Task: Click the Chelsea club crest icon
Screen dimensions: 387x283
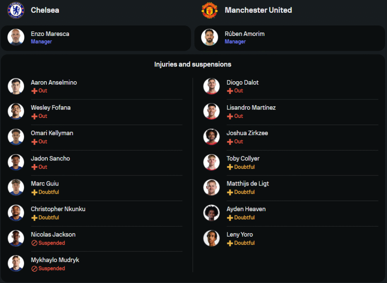Action: click(x=16, y=10)
